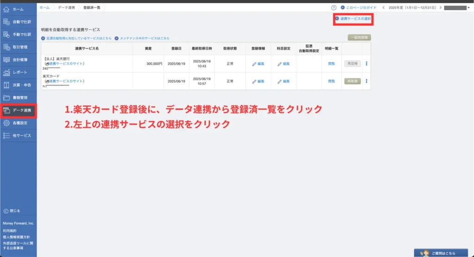Viewport: 474px width, 257px height.
Task: Go to next fiscal year arrow
Action: 440,8
